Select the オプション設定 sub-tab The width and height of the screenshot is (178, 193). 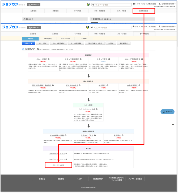pyautogui.click(x=65, y=39)
